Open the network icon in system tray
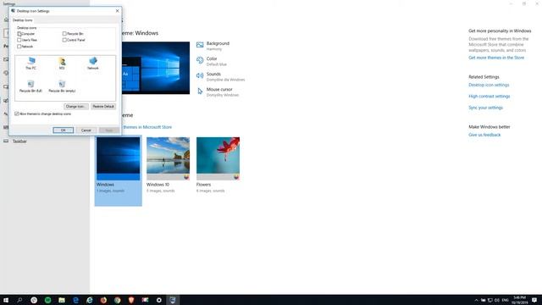This screenshot has height=305, width=542. 490,300
